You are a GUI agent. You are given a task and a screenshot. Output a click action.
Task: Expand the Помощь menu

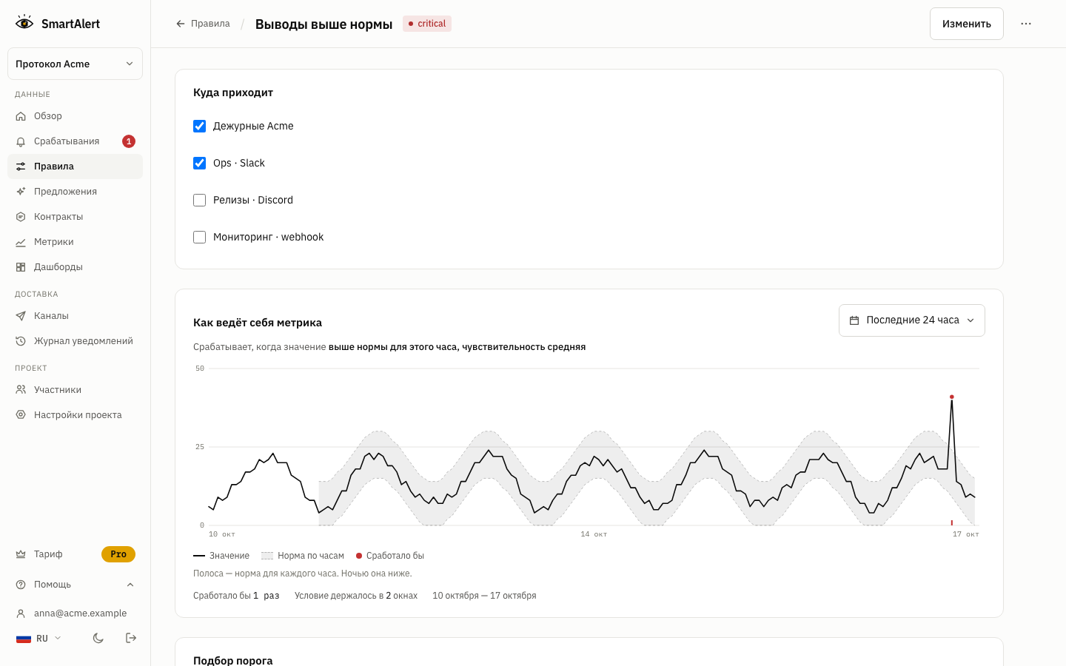click(75, 585)
